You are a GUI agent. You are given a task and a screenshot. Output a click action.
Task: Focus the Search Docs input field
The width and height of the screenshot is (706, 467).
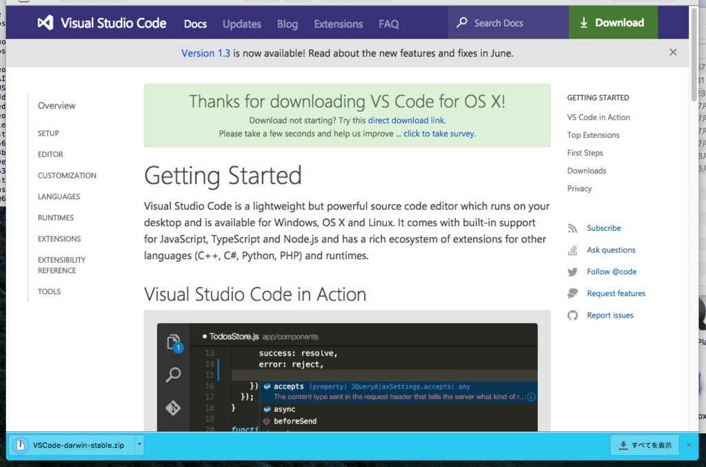pyautogui.click(x=508, y=23)
